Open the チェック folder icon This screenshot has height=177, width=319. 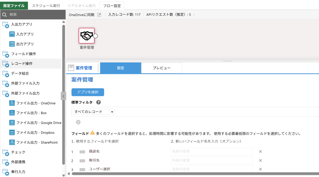(x=6, y=152)
